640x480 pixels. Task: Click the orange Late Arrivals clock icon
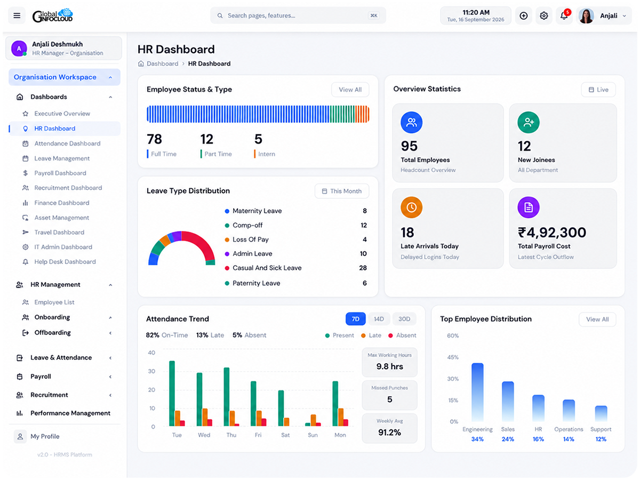coord(411,207)
